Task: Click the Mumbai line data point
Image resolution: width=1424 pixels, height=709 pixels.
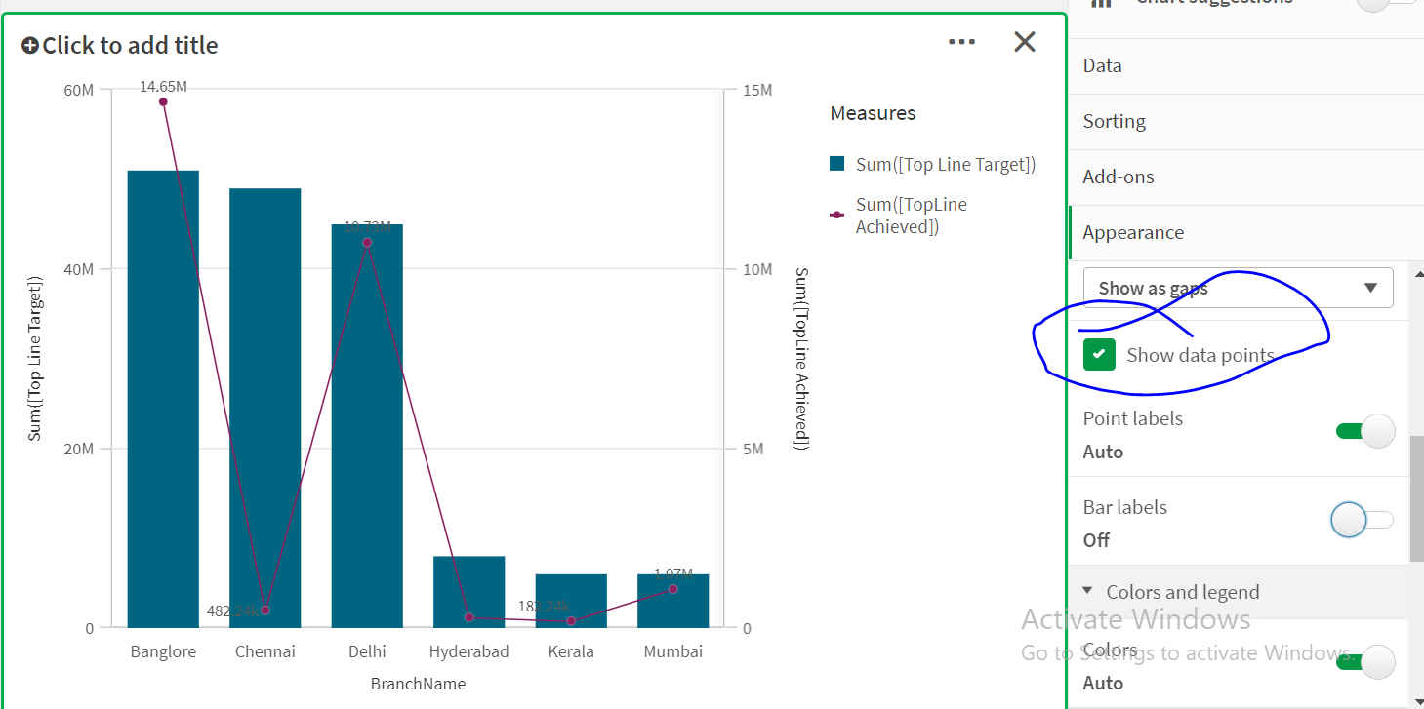Action: point(673,588)
